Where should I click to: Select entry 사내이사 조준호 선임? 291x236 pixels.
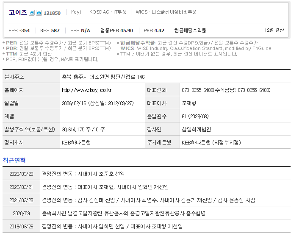[101, 174]
